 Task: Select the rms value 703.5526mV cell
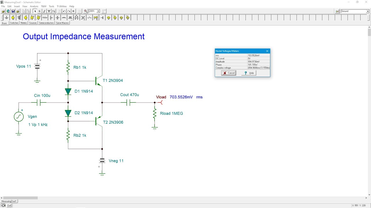coord(259,55)
